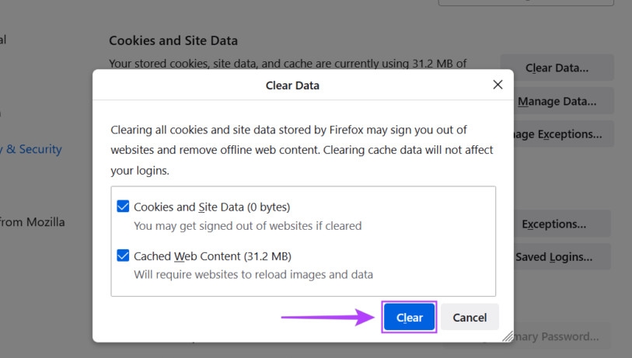Click the background Clear Data... button

557,68
